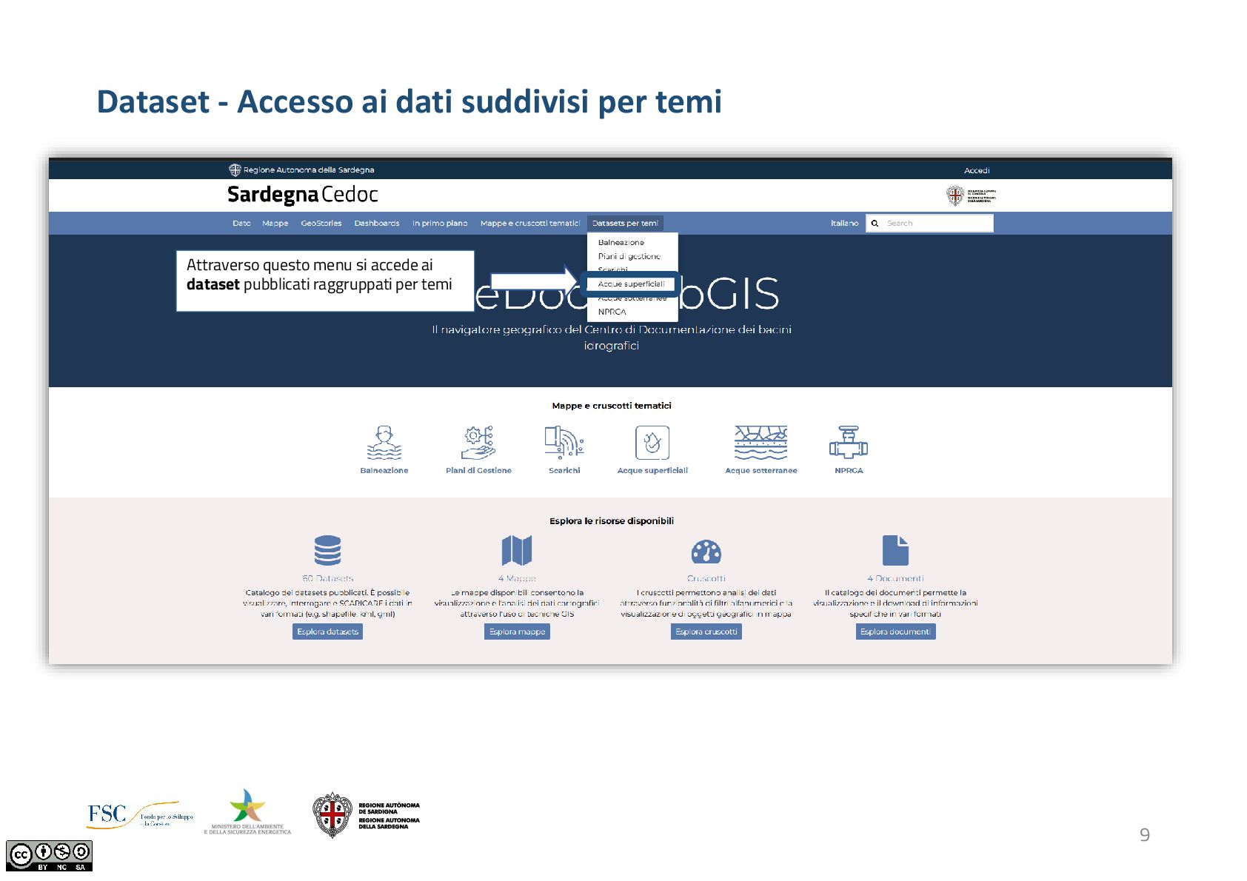The width and height of the screenshot is (1247, 881).
Task: Open the GeoStories menu item
Action: click(x=321, y=223)
